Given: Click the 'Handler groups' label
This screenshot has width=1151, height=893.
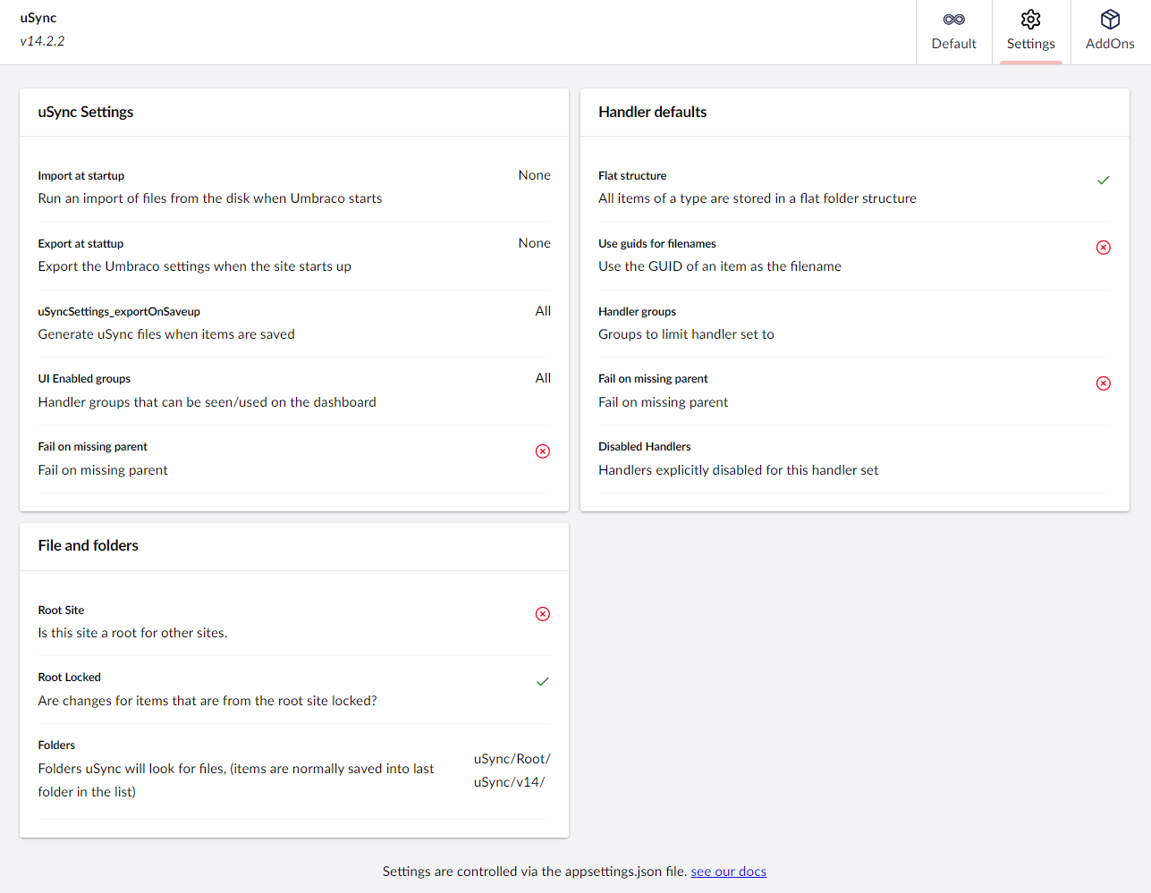Looking at the screenshot, I should coord(637,312).
